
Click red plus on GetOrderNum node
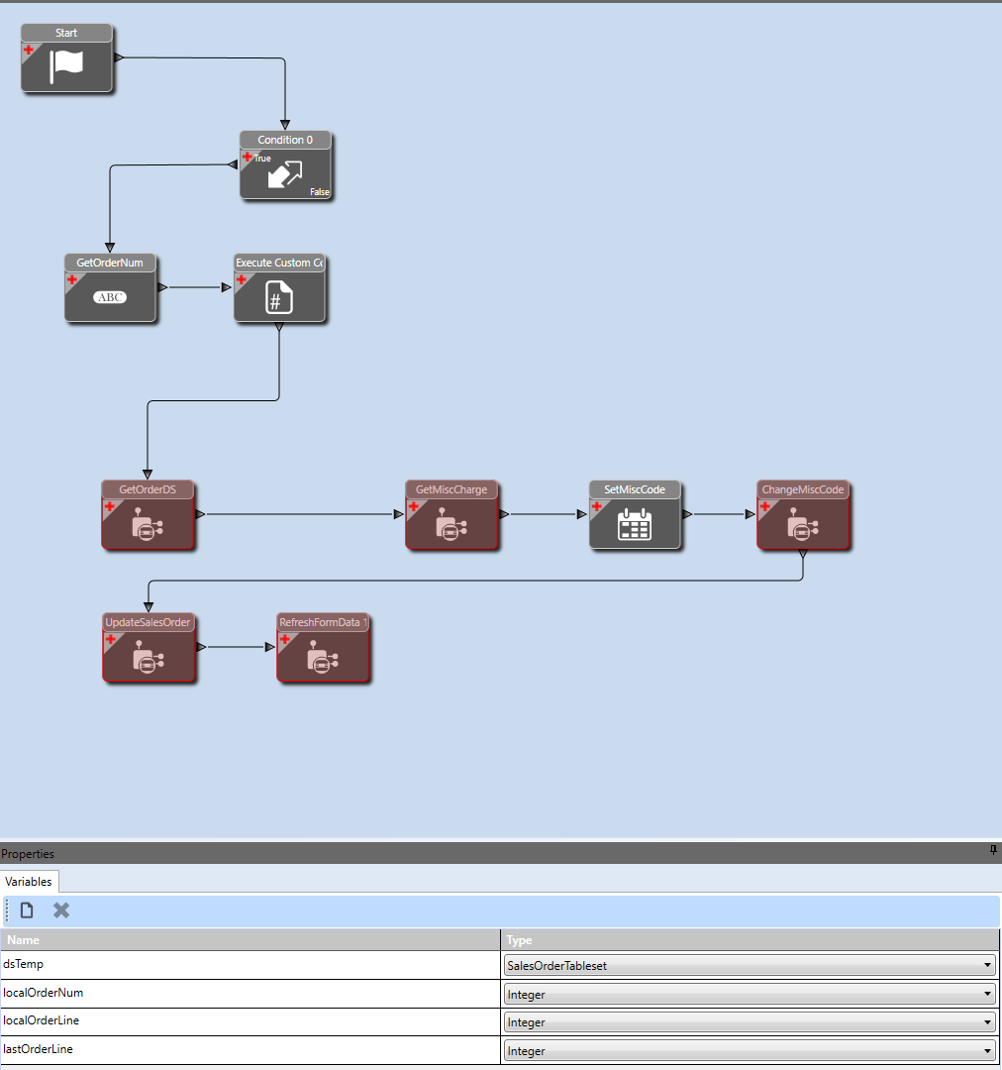(x=72, y=279)
